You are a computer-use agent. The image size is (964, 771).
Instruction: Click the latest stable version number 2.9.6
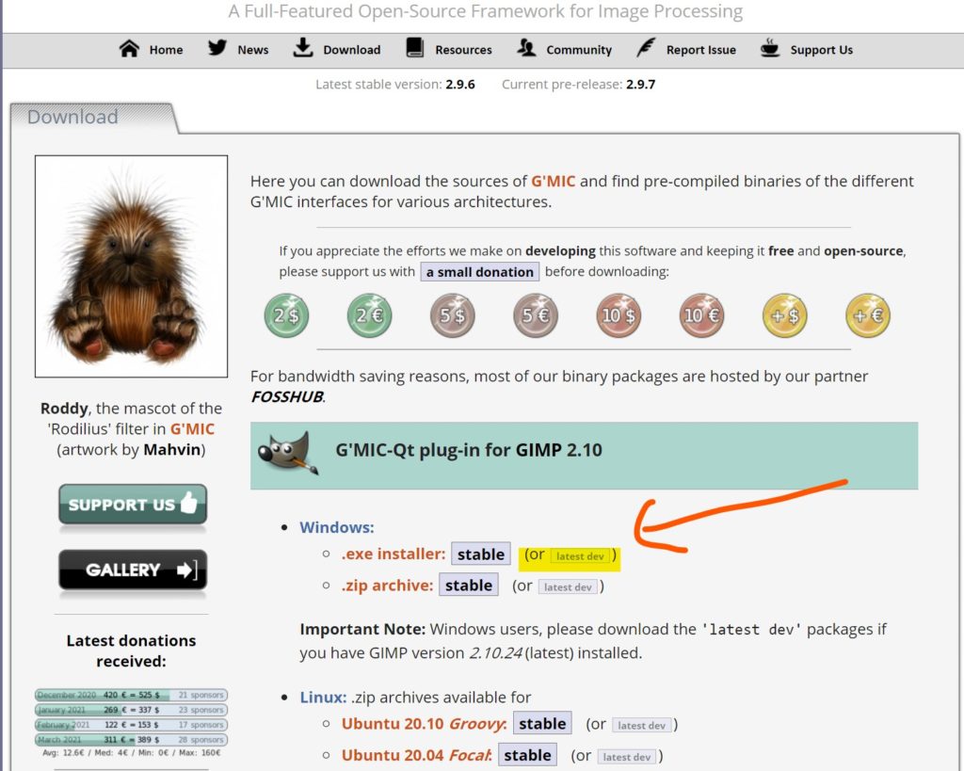(460, 84)
